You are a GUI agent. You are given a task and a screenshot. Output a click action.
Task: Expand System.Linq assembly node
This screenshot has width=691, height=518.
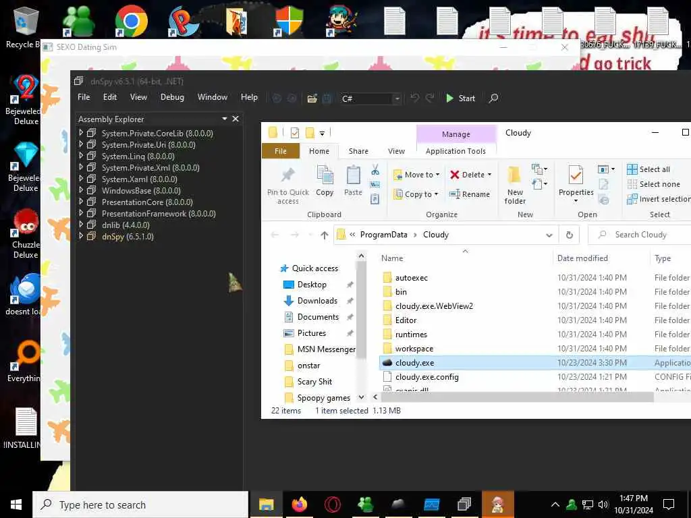pyautogui.click(x=81, y=156)
